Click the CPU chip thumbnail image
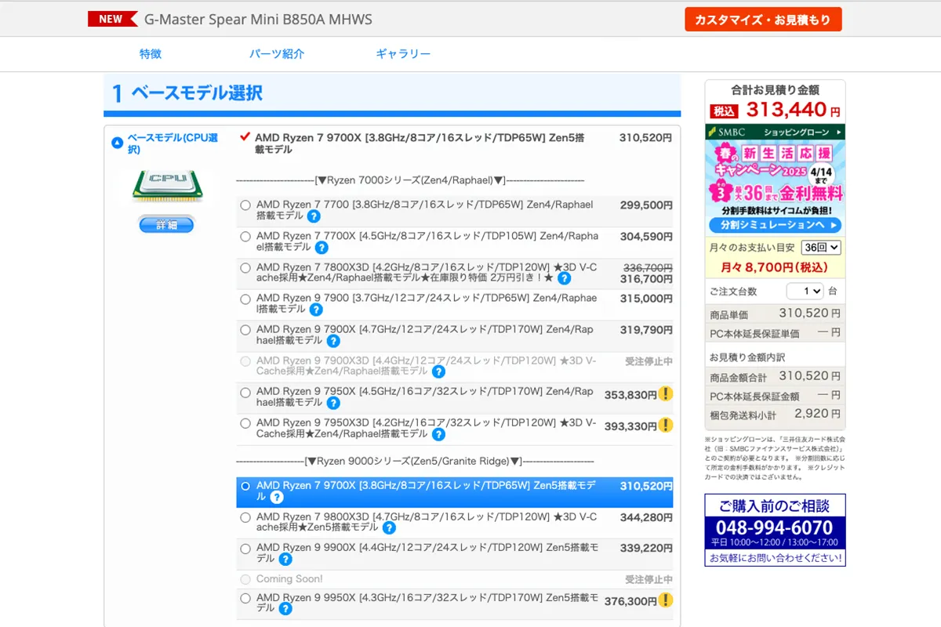Image resolution: width=941 pixels, height=627 pixels. (x=166, y=185)
